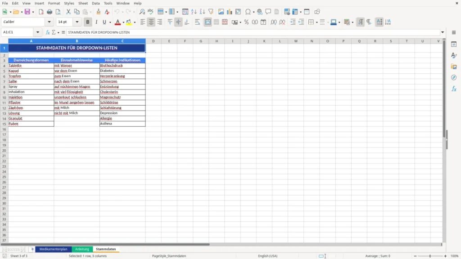The width and height of the screenshot is (461, 259).
Task: Click the Cut scissors icon
Action: [68, 12]
